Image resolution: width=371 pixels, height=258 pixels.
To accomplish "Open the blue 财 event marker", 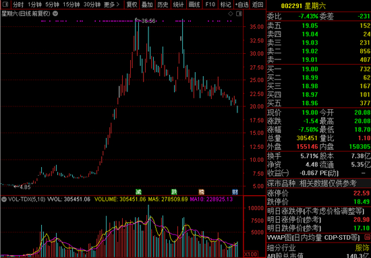I will pos(235,192).
